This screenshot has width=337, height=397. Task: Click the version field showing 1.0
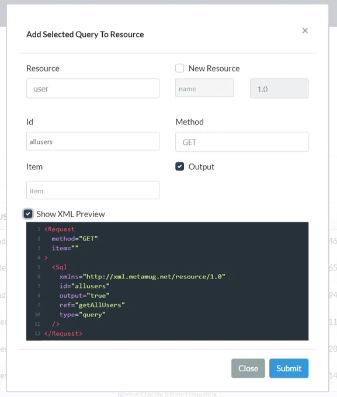point(279,88)
